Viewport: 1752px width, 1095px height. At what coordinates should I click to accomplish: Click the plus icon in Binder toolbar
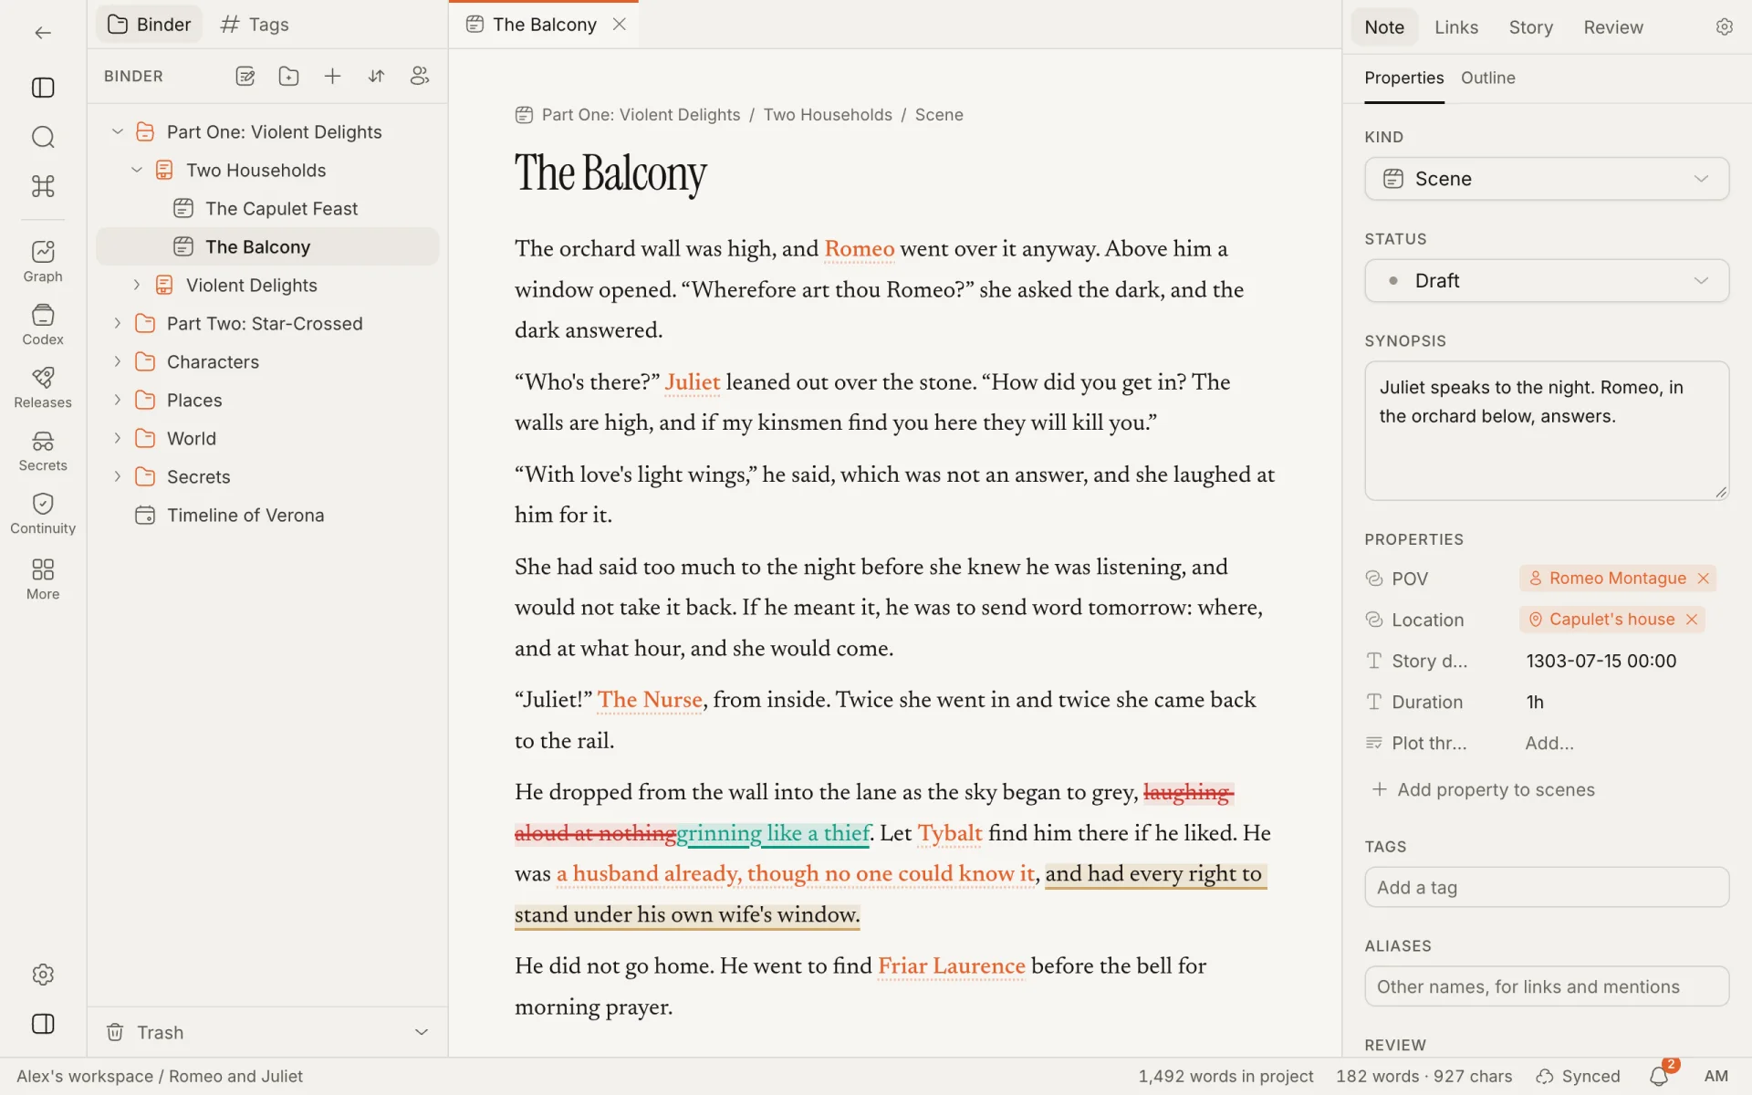coord(332,76)
